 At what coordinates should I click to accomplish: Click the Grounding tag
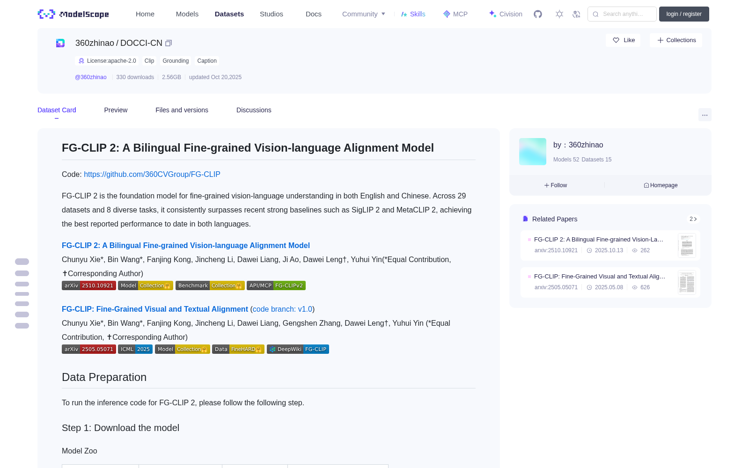(176, 61)
